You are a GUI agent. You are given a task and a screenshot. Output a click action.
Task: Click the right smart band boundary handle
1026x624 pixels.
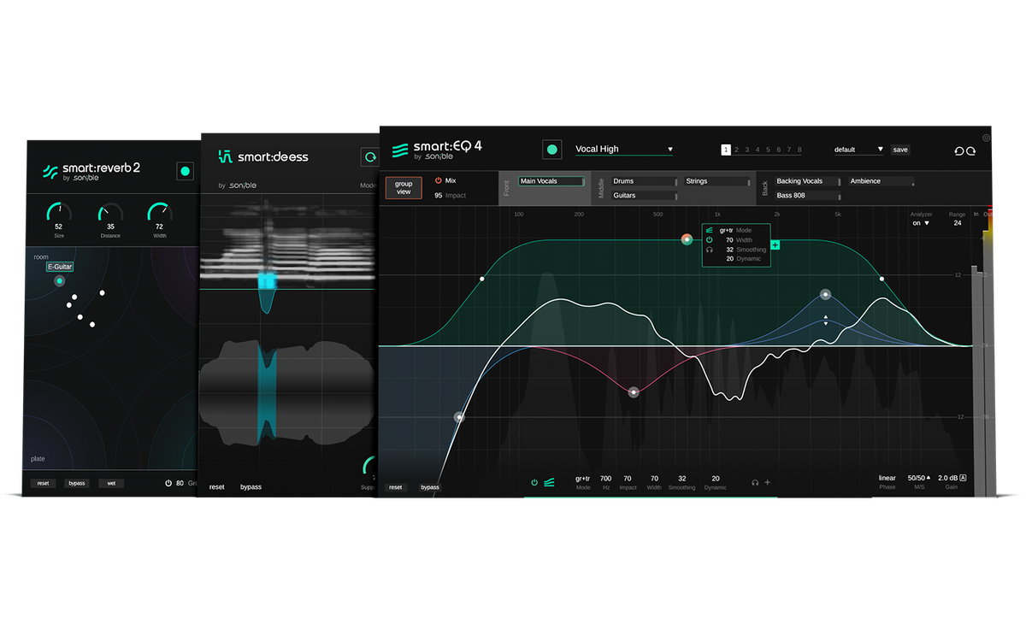pyautogui.click(x=882, y=279)
